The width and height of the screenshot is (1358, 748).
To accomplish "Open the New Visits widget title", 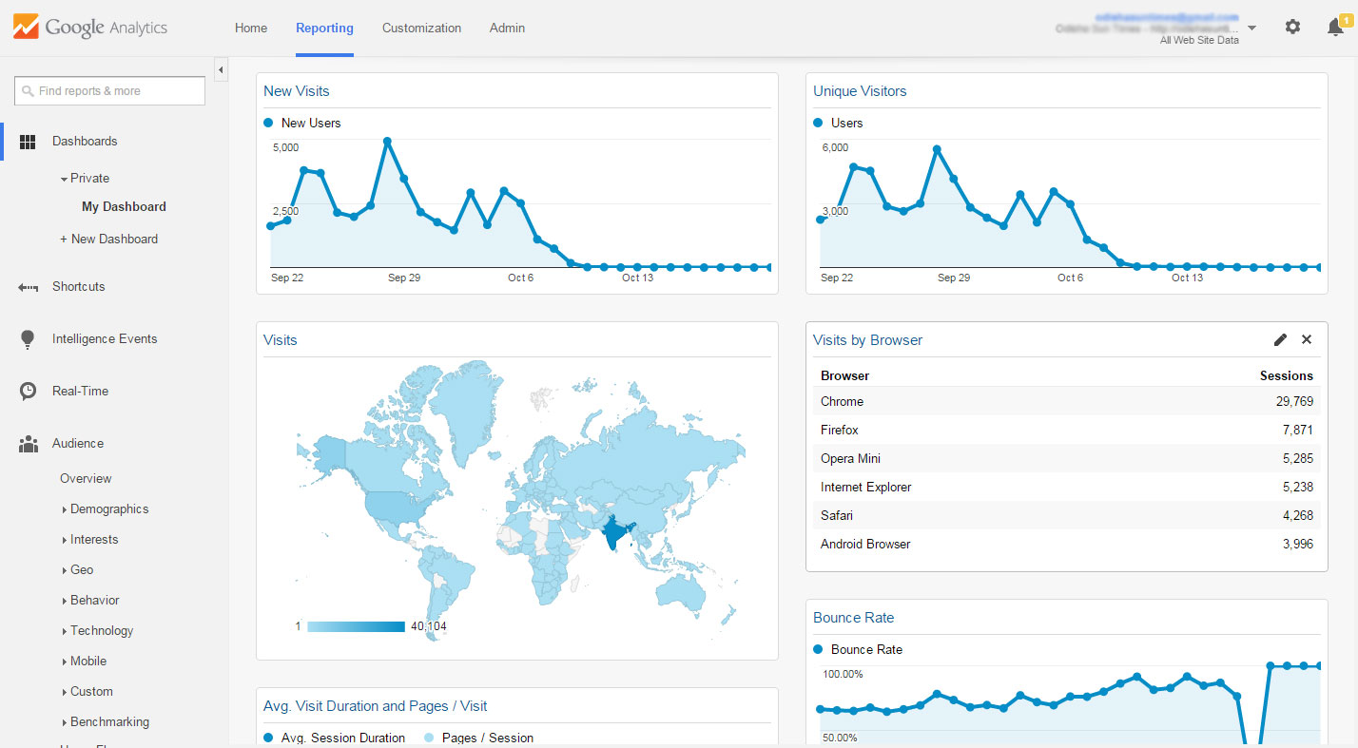I will (297, 91).
